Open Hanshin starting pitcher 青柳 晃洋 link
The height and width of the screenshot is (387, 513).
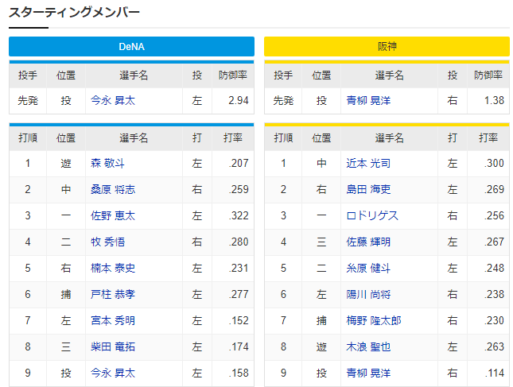368,100
